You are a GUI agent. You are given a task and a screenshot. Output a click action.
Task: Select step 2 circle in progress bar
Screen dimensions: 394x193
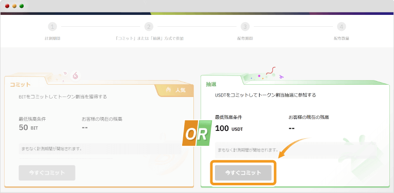(149, 27)
